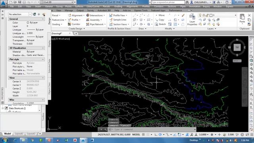Toggle grid display in status bar

pyautogui.click(x=143, y=135)
